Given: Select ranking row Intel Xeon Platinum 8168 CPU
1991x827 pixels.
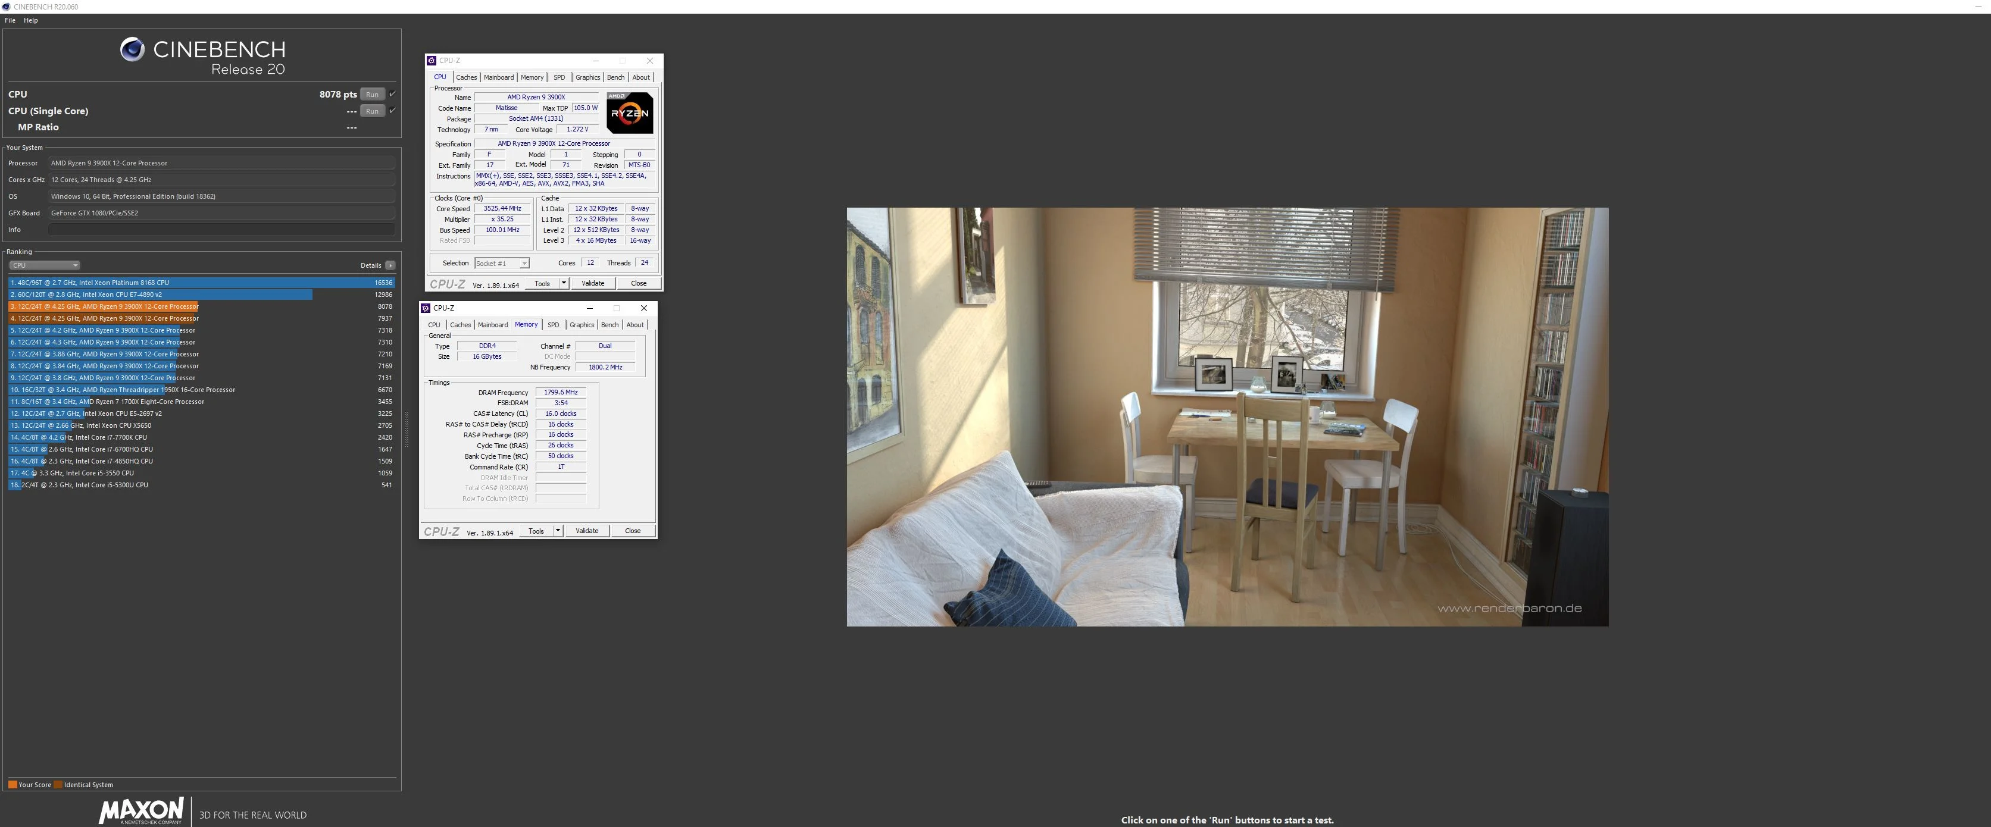Looking at the screenshot, I should 202,283.
